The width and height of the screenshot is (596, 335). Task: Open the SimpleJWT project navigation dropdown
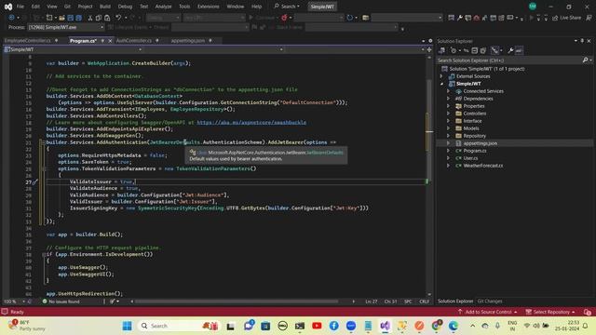pos(73,49)
